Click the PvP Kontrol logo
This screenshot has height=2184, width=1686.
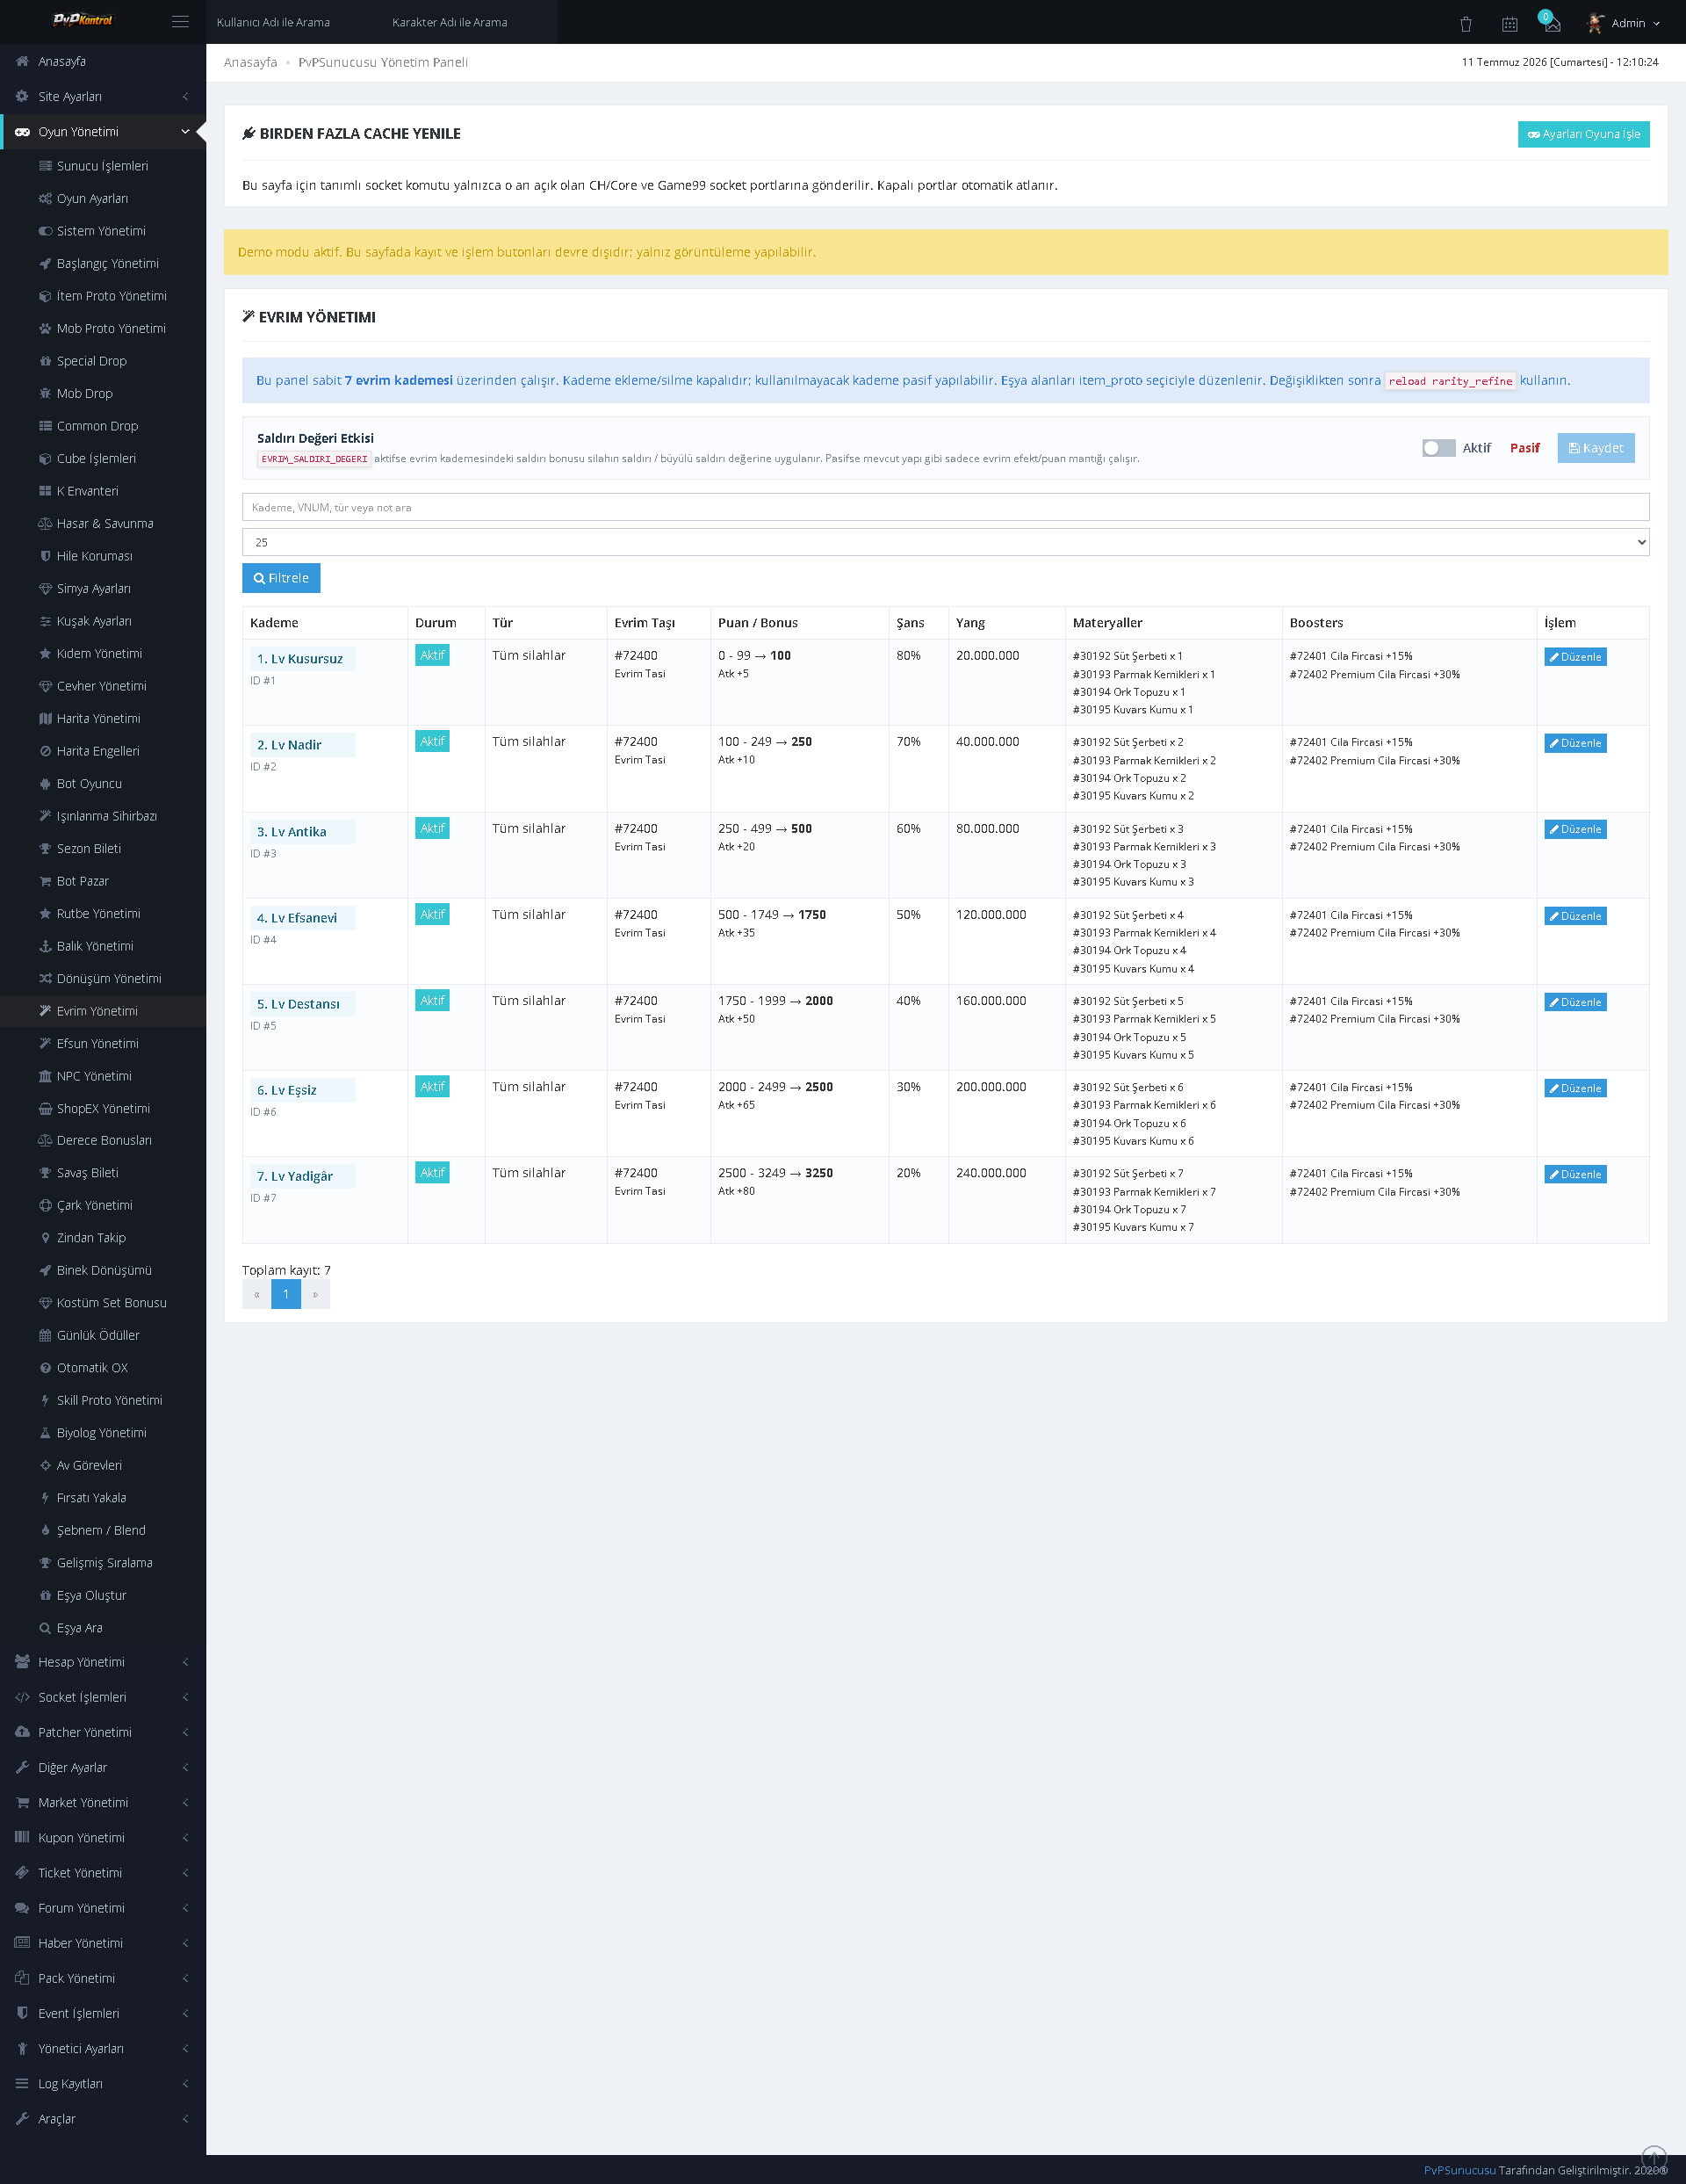pos(82,20)
